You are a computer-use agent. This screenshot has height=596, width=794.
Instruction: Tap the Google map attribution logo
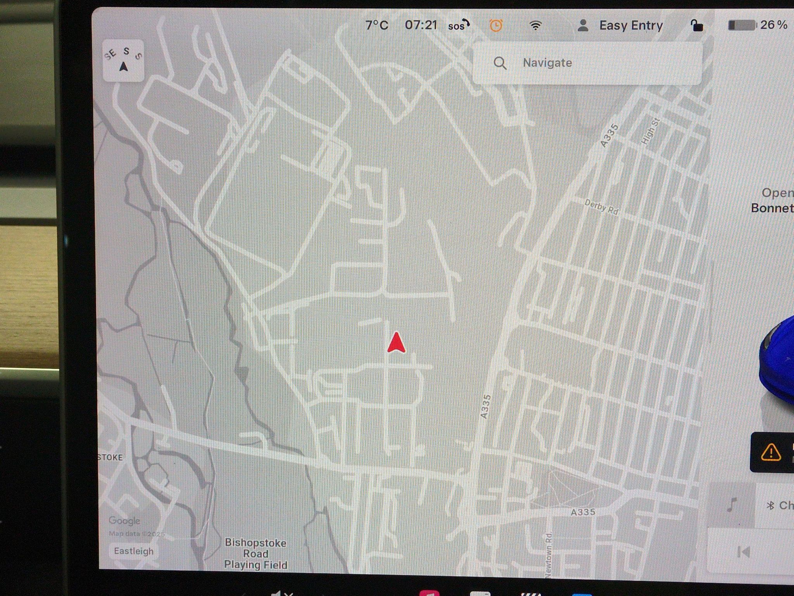click(124, 520)
